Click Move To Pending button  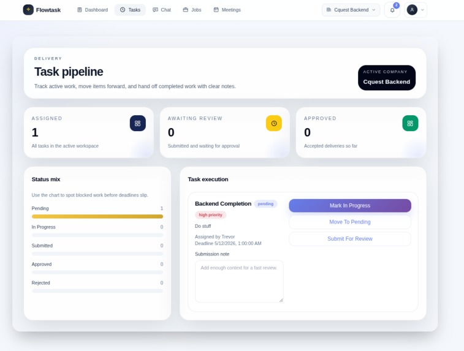(350, 222)
